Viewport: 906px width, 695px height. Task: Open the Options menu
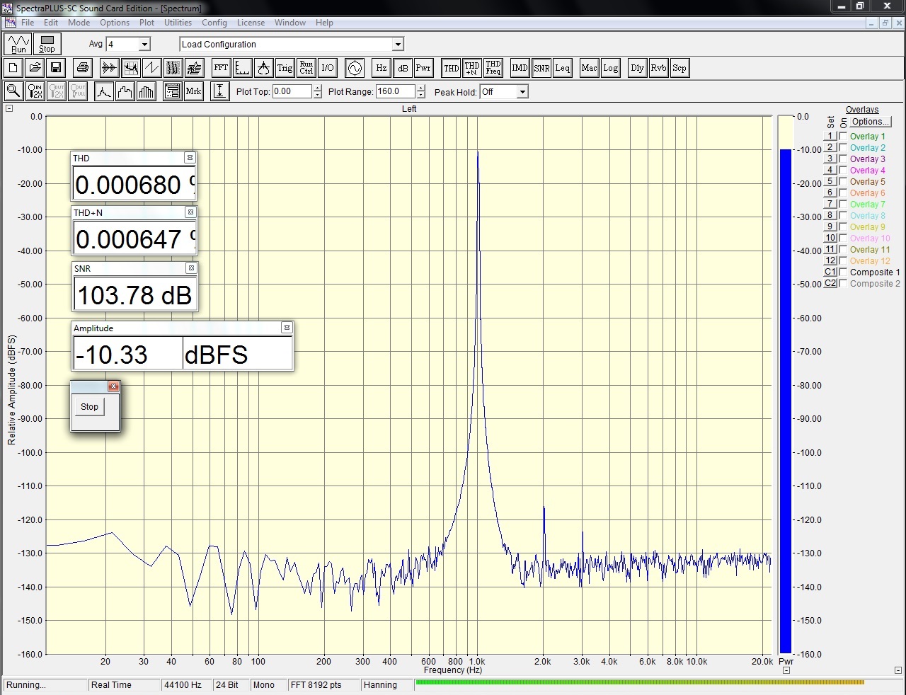[x=115, y=23]
